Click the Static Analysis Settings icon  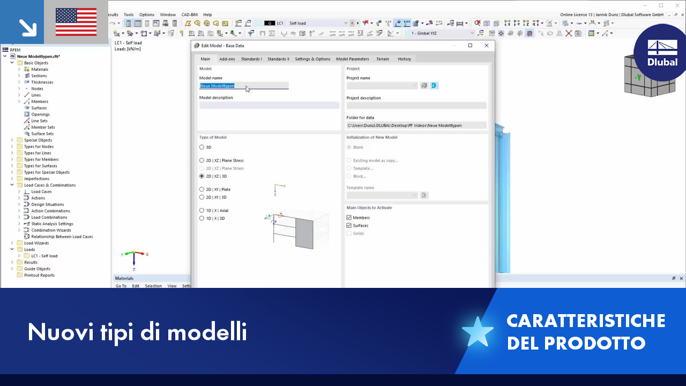[x=27, y=224]
